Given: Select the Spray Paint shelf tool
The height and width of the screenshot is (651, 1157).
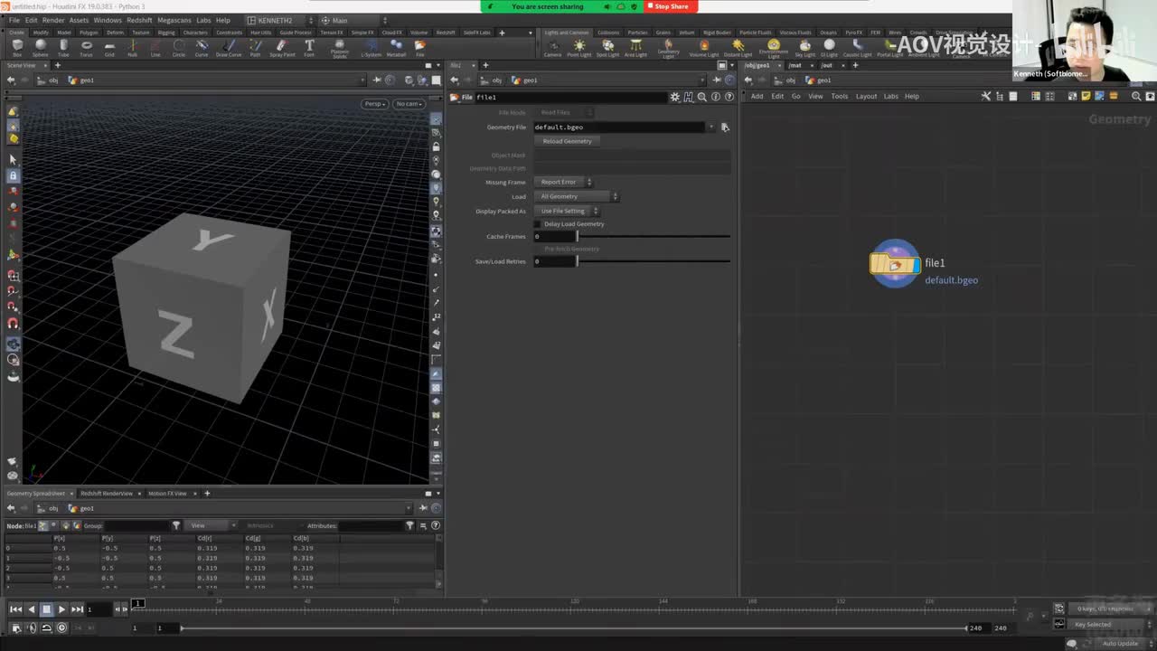Looking at the screenshot, I should point(282,48).
